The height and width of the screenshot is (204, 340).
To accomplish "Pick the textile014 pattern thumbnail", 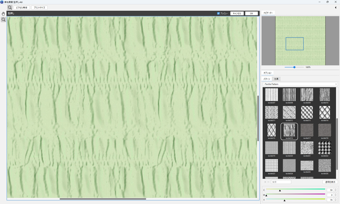I will click(324, 113).
